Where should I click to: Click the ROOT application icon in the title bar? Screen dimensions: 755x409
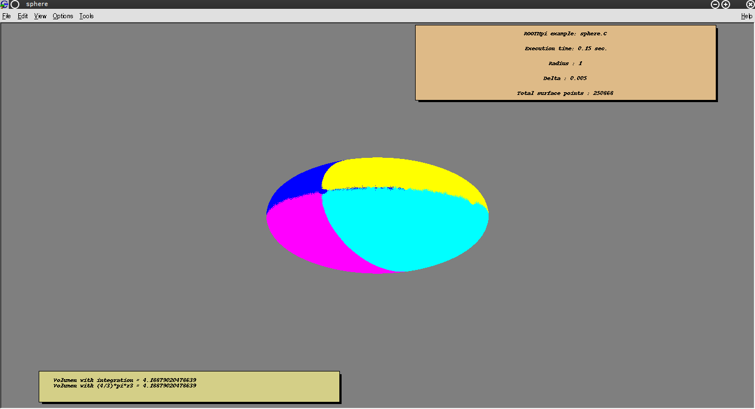(4, 4)
